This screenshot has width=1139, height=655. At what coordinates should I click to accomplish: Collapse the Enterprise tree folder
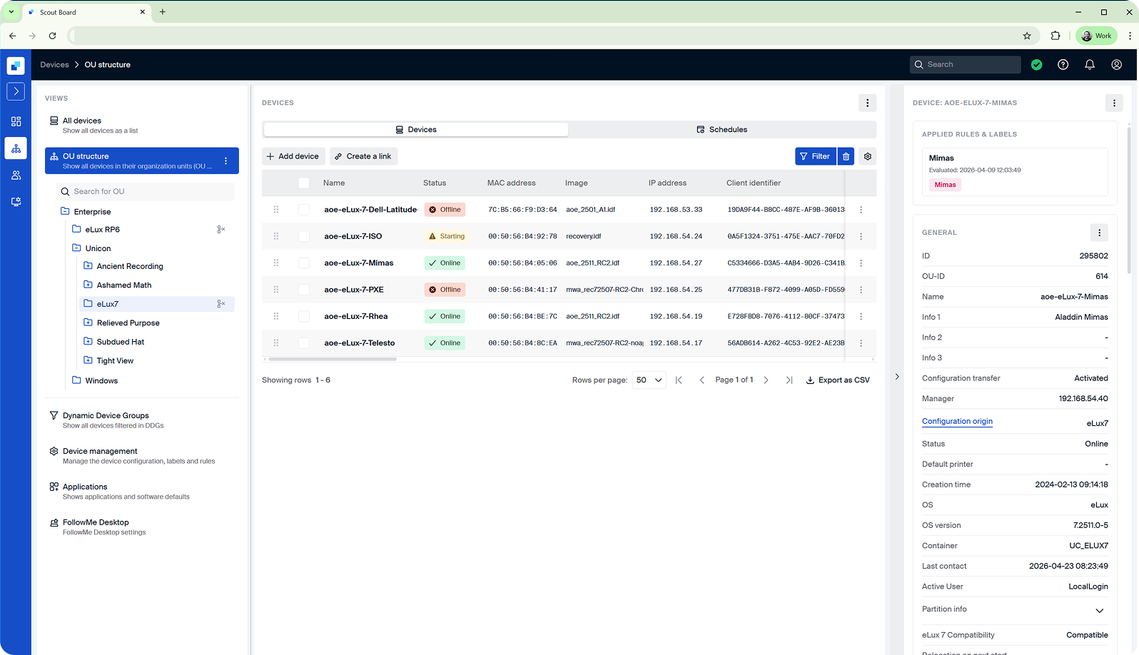[65, 212]
